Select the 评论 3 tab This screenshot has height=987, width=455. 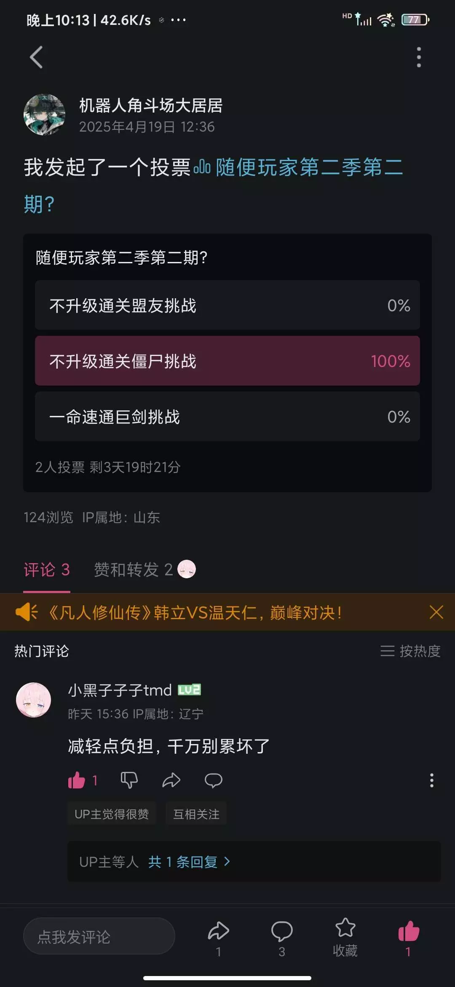(46, 570)
